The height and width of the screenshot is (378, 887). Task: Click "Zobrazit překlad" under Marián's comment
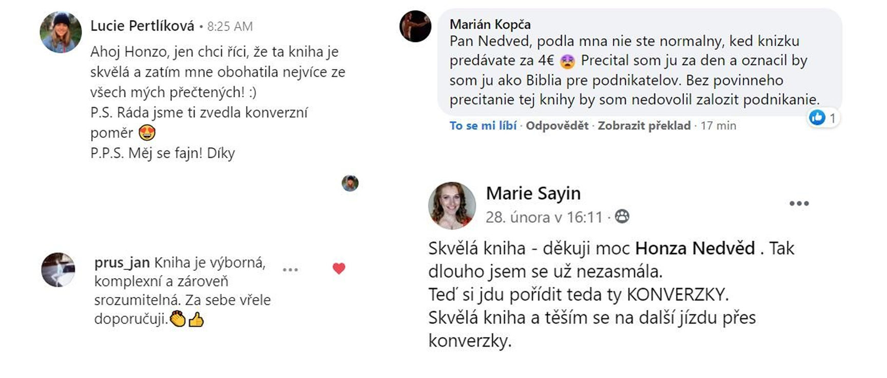[644, 125]
